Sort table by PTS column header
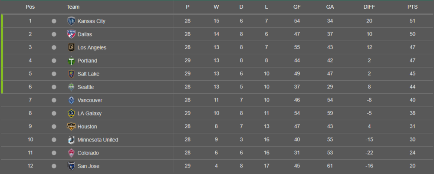 click(x=412, y=7)
